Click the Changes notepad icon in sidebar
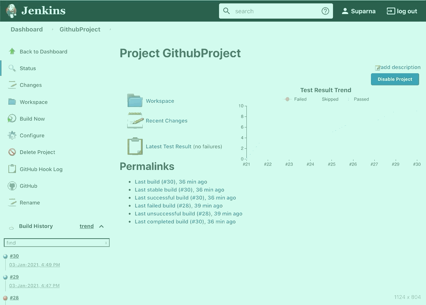 click(x=12, y=85)
